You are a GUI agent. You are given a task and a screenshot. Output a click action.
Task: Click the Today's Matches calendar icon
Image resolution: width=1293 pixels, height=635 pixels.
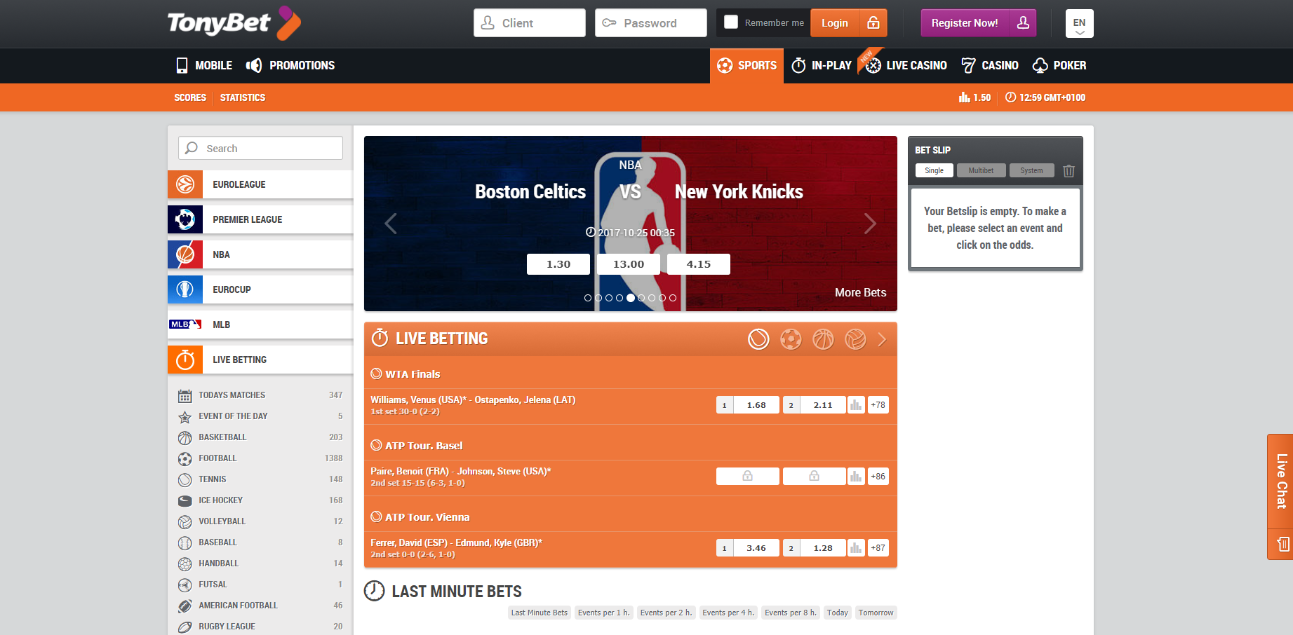tap(185, 396)
